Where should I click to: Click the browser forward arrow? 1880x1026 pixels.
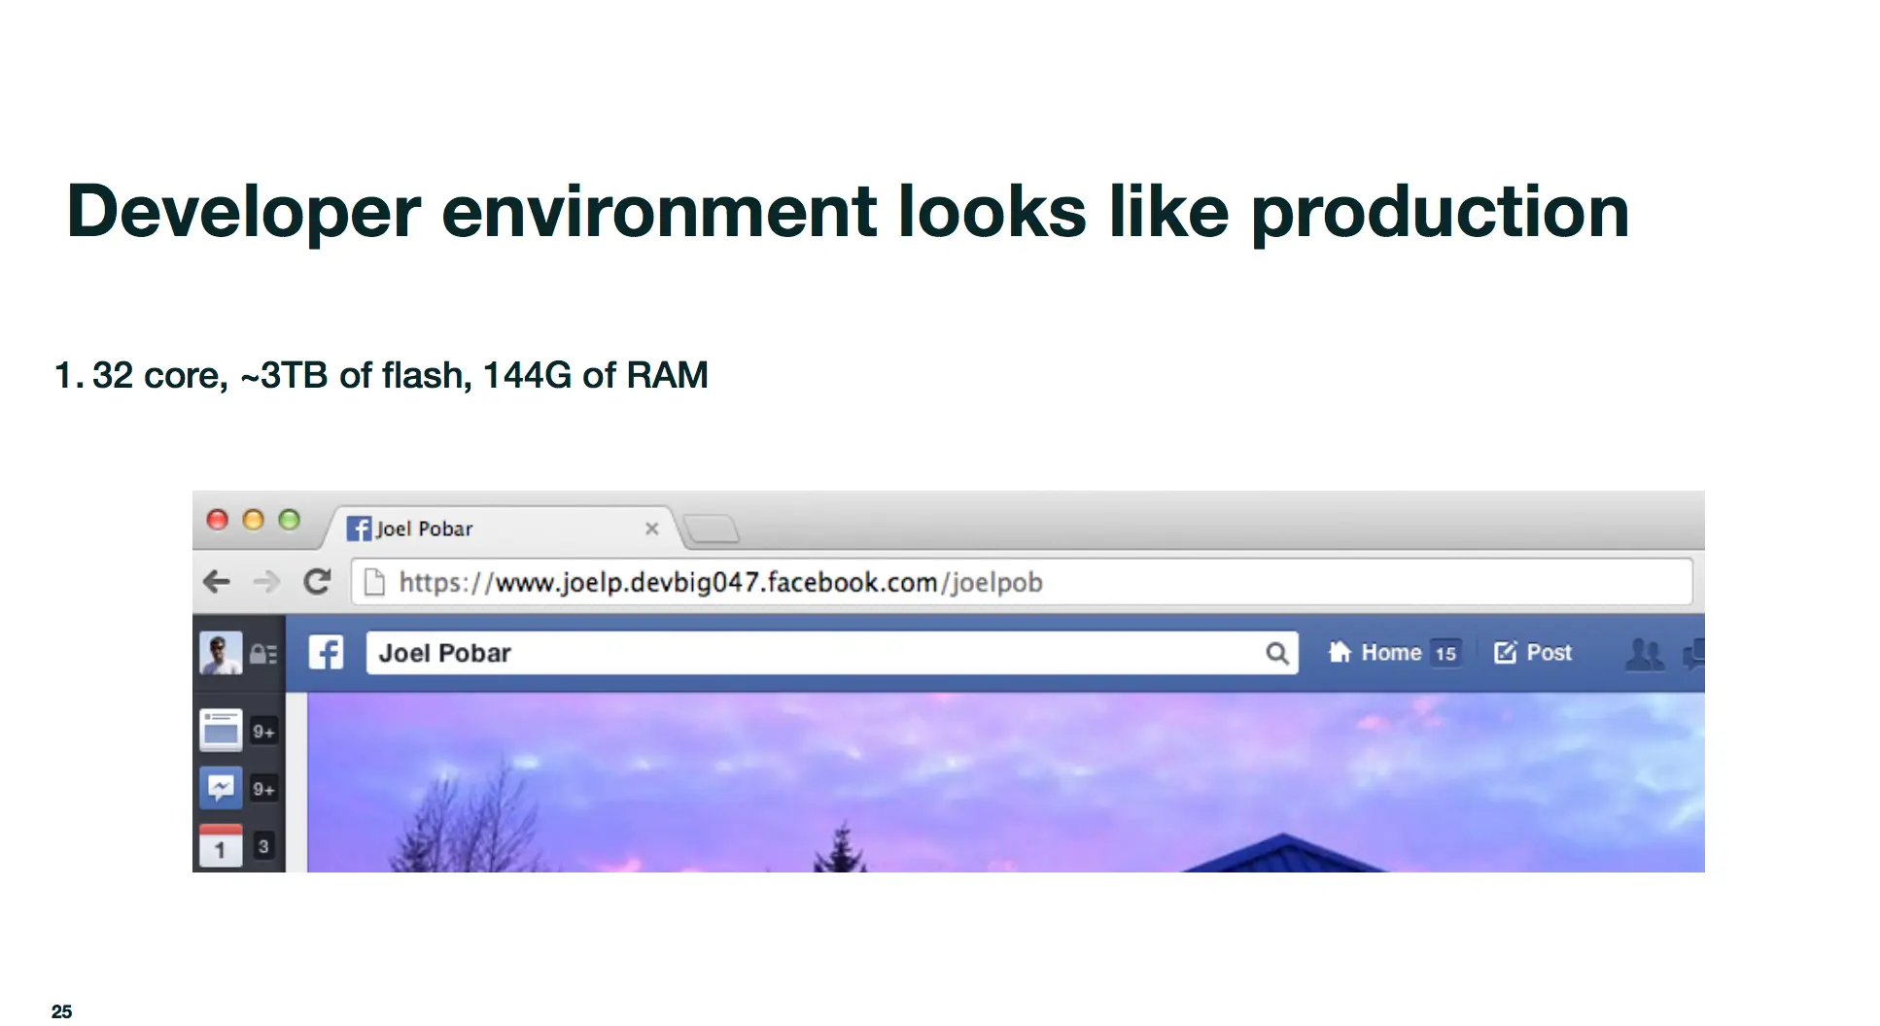(x=266, y=582)
